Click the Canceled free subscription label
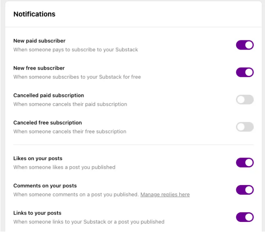Screen dimensions: 265x232 (47, 122)
